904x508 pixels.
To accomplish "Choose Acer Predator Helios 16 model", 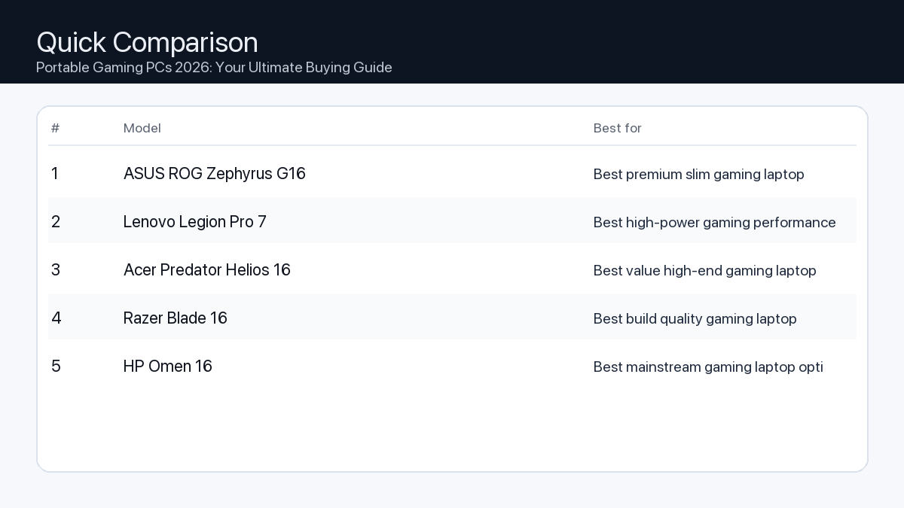I will click(x=207, y=270).
